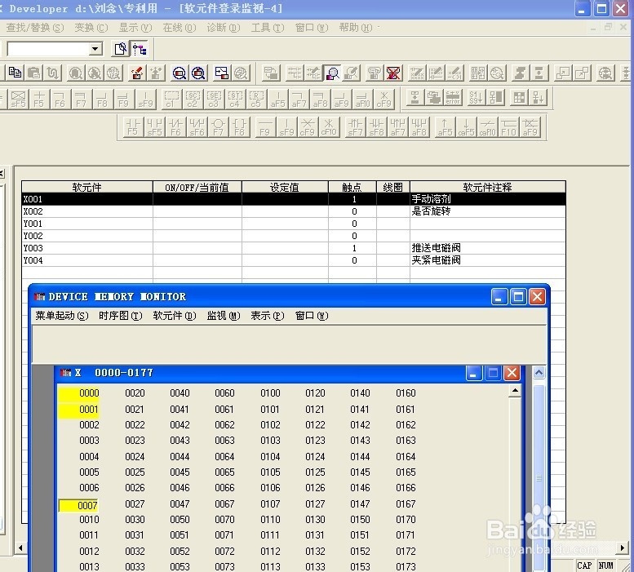
Task: Click the caF5 falling arrow icon
Action: 466,127
